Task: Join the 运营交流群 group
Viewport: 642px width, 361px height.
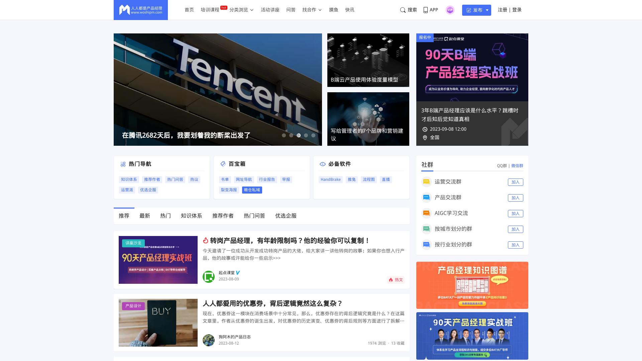Action: 516,182
